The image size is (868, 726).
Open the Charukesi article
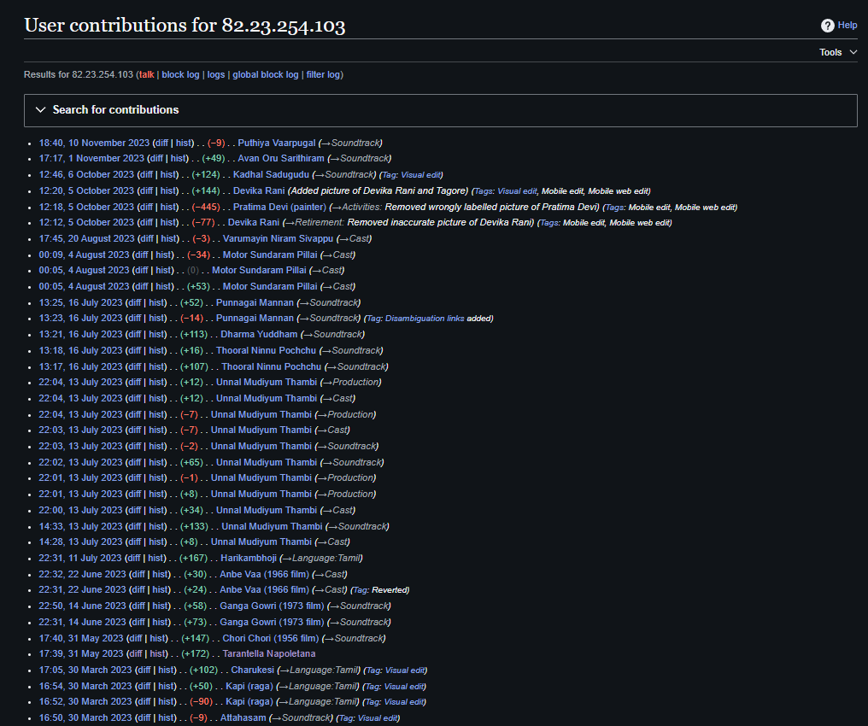[252, 670]
